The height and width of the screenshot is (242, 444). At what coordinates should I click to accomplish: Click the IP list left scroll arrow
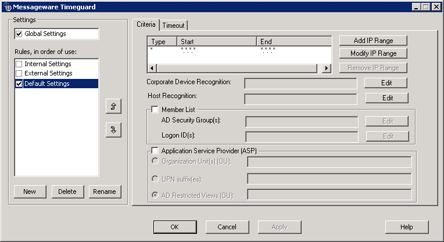(x=152, y=68)
